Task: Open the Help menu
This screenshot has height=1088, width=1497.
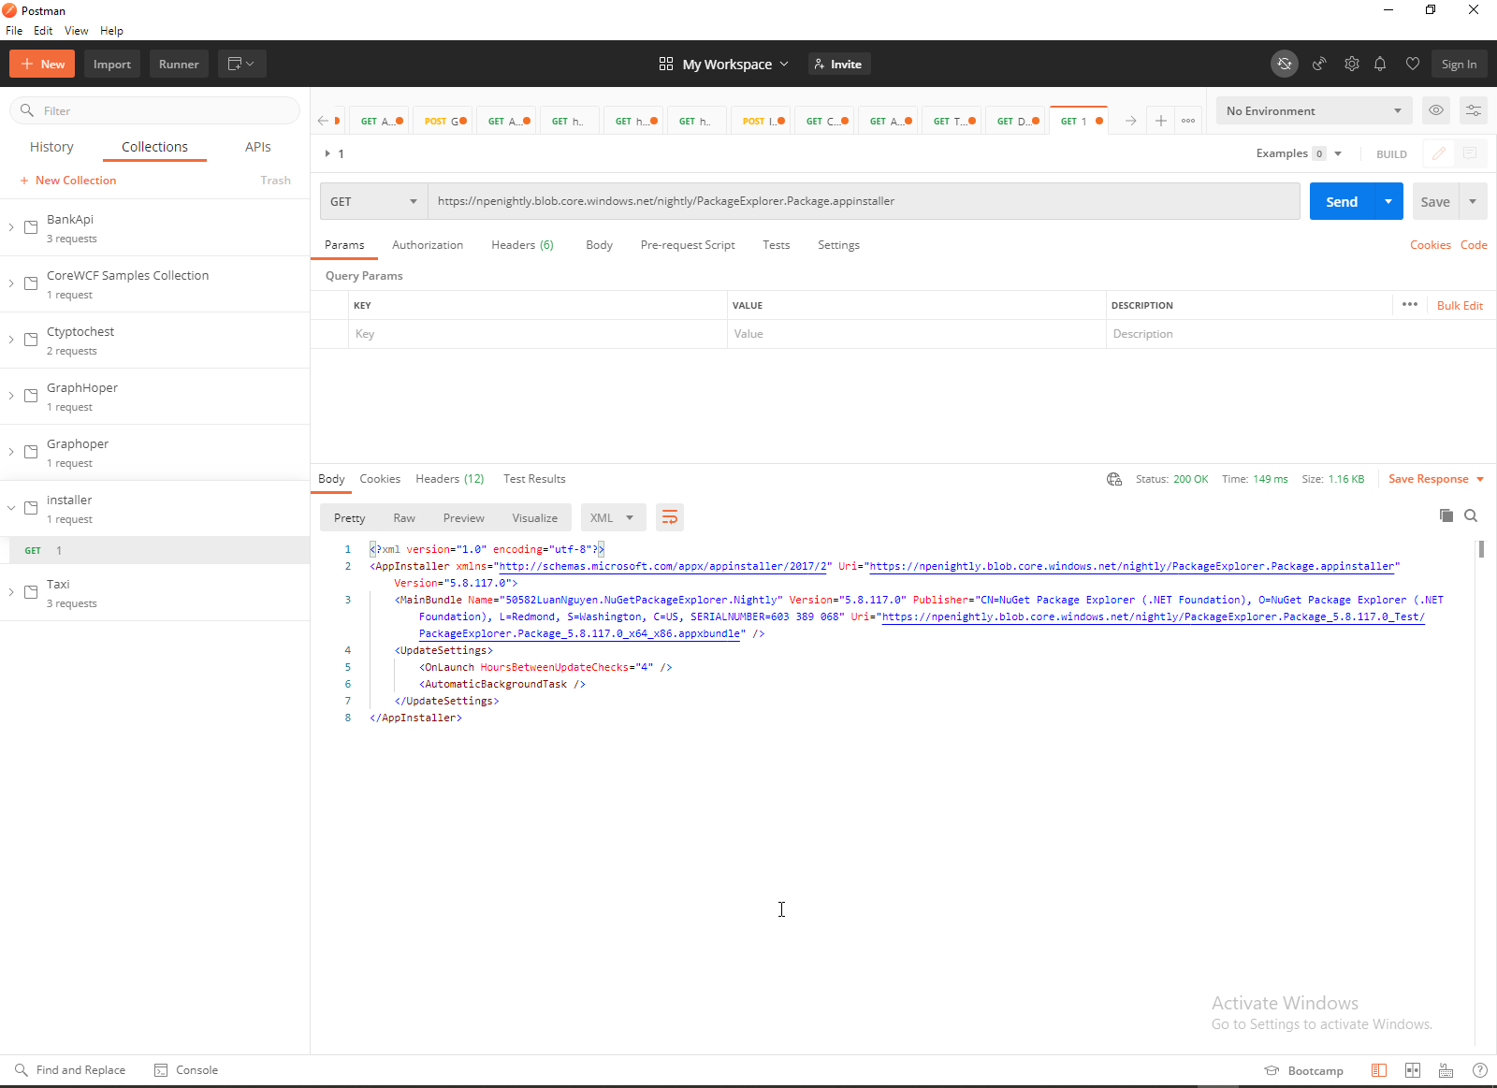Action: tap(111, 31)
